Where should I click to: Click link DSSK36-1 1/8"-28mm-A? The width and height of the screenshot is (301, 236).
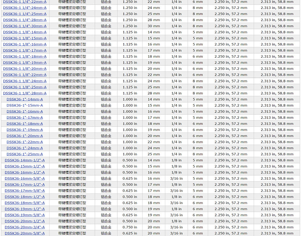point(25,93)
